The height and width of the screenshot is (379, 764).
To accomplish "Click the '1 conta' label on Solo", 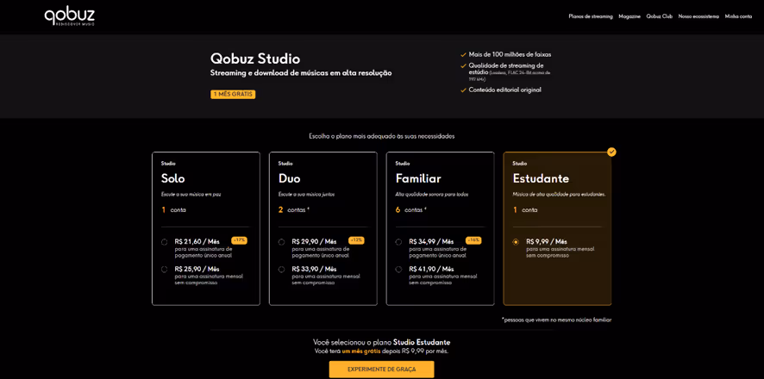I will click(x=173, y=210).
